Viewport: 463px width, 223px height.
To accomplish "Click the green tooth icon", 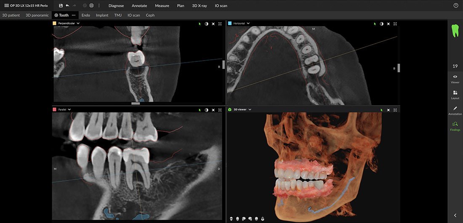I will [455, 31].
